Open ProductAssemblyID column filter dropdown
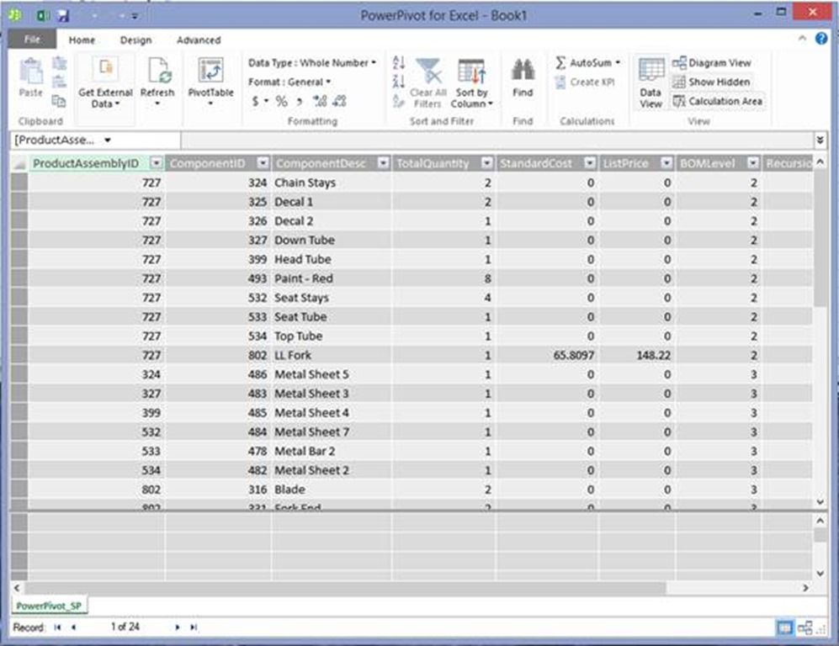This screenshot has width=839, height=646. click(157, 163)
